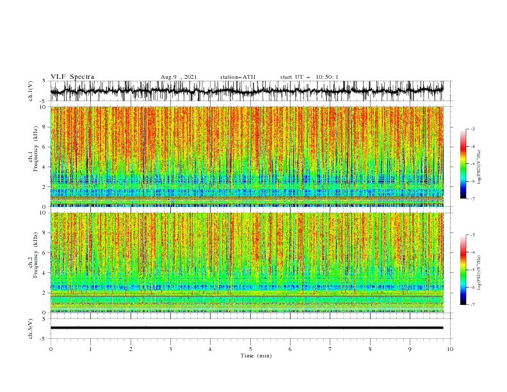Click the 2 kHz tick label on ch.2 frequency axis
507x392 pixels.
pyautogui.click(x=44, y=293)
